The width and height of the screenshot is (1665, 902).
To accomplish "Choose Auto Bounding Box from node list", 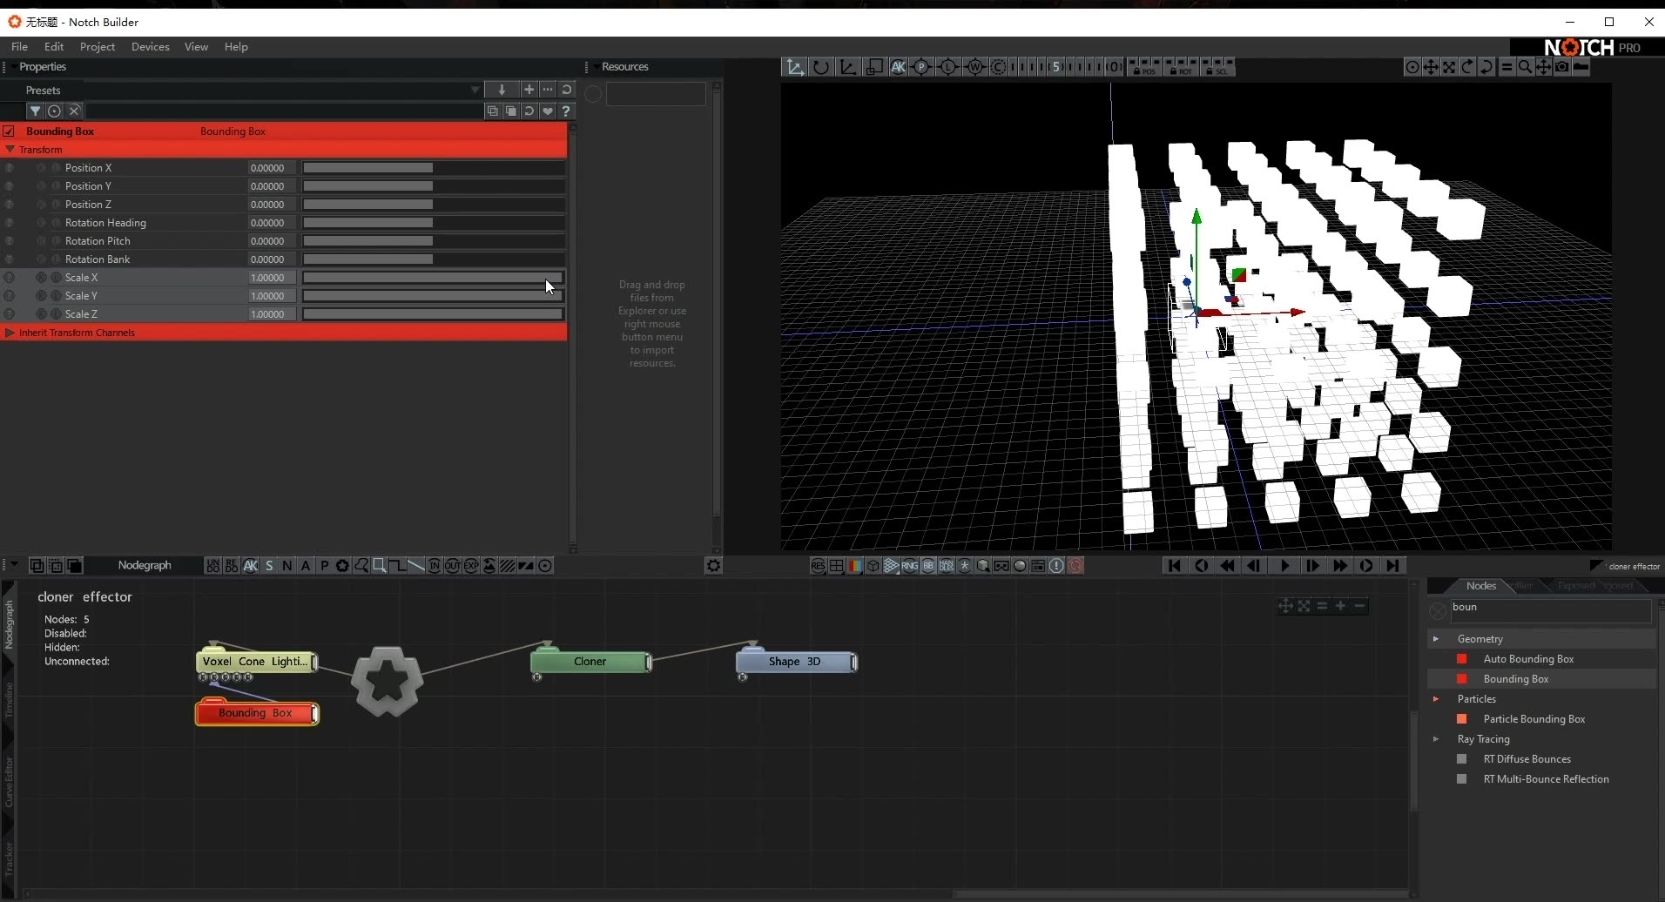I will 1528,659.
